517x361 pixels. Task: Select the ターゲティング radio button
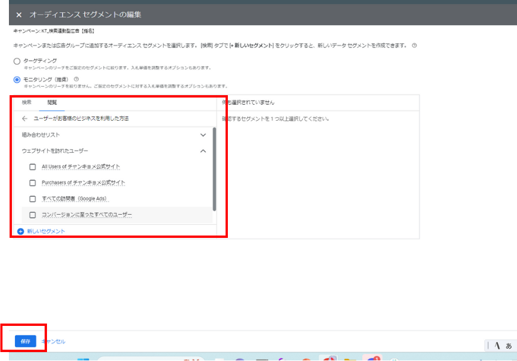(17, 61)
